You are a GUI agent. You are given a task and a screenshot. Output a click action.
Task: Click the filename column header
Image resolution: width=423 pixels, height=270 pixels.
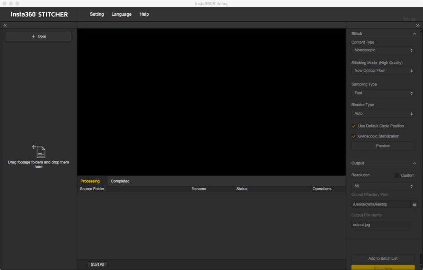tap(199, 189)
